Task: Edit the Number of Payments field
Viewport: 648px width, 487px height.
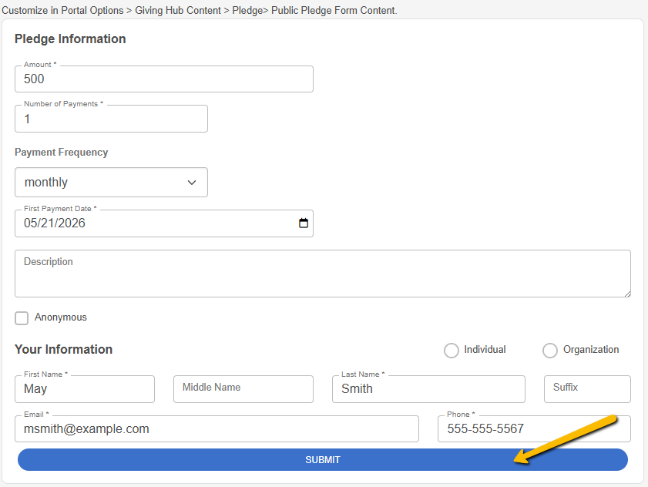Action: click(111, 119)
